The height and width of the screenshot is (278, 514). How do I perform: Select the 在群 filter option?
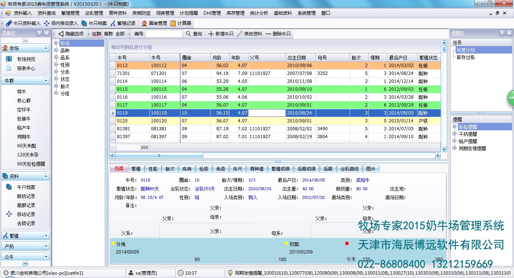point(97,33)
